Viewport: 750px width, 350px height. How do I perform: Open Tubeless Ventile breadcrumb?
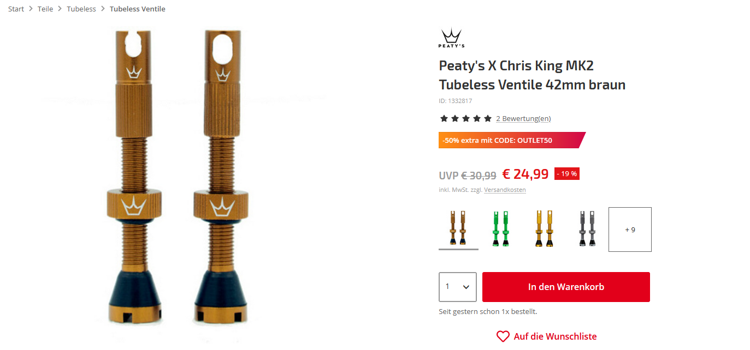[138, 9]
